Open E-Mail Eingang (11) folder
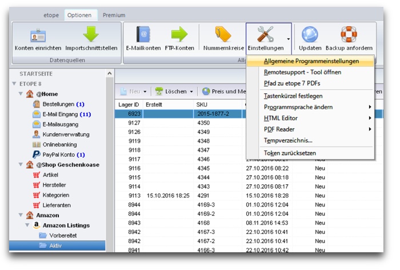The width and height of the screenshot is (400, 270). tap(62, 114)
